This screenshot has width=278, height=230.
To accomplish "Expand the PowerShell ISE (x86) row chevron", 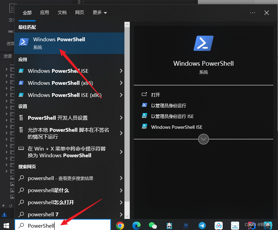I will [x=121, y=95].
